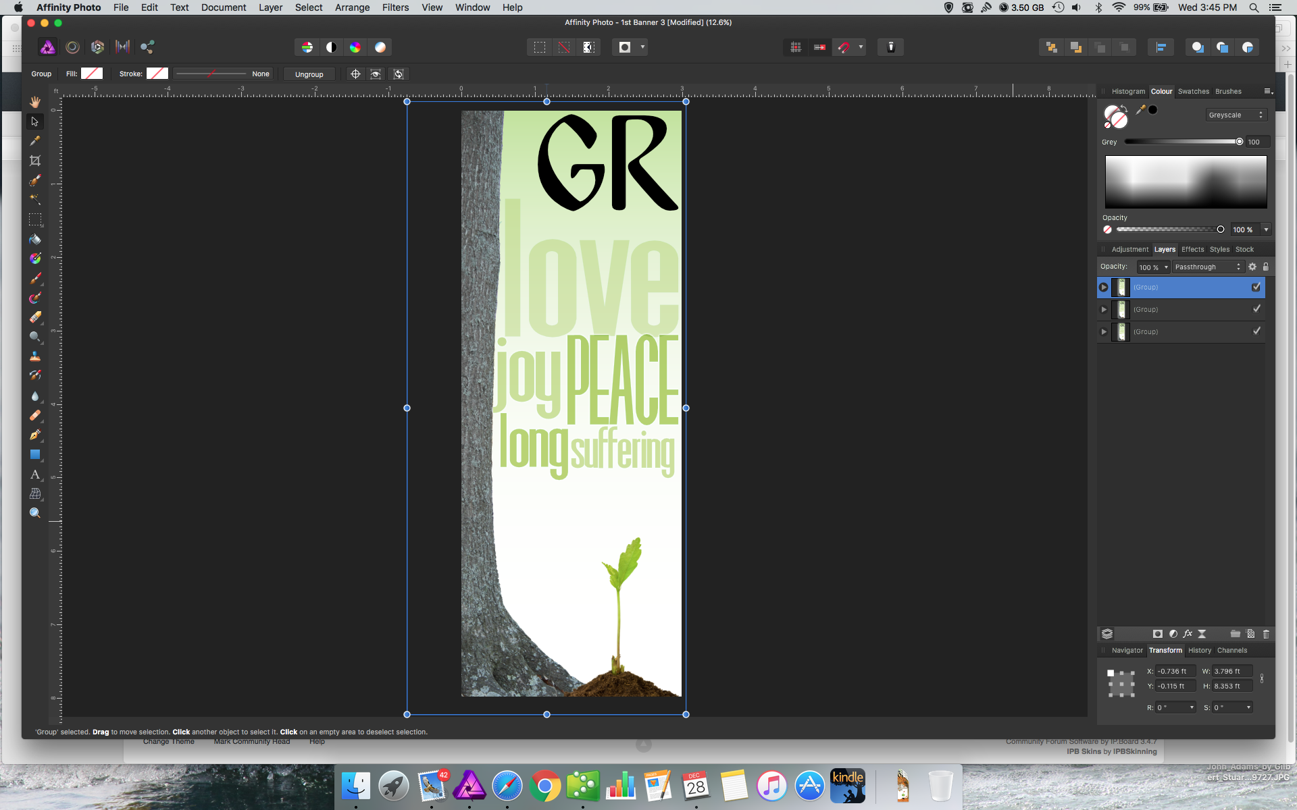Click the Mask Layer icon in Layers panel
The height and width of the screenshot is (810, 1297).
tap(1158, 634)
